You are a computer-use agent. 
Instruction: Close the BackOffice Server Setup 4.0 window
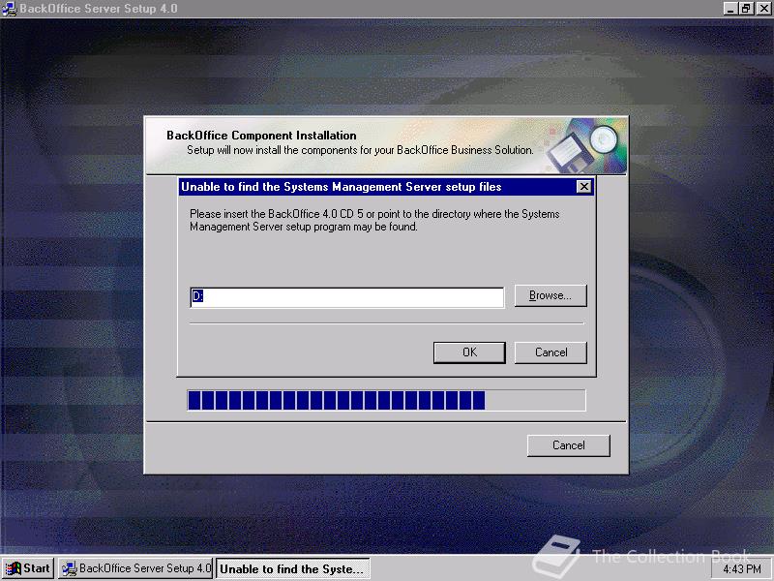click(x=763, y=9)
